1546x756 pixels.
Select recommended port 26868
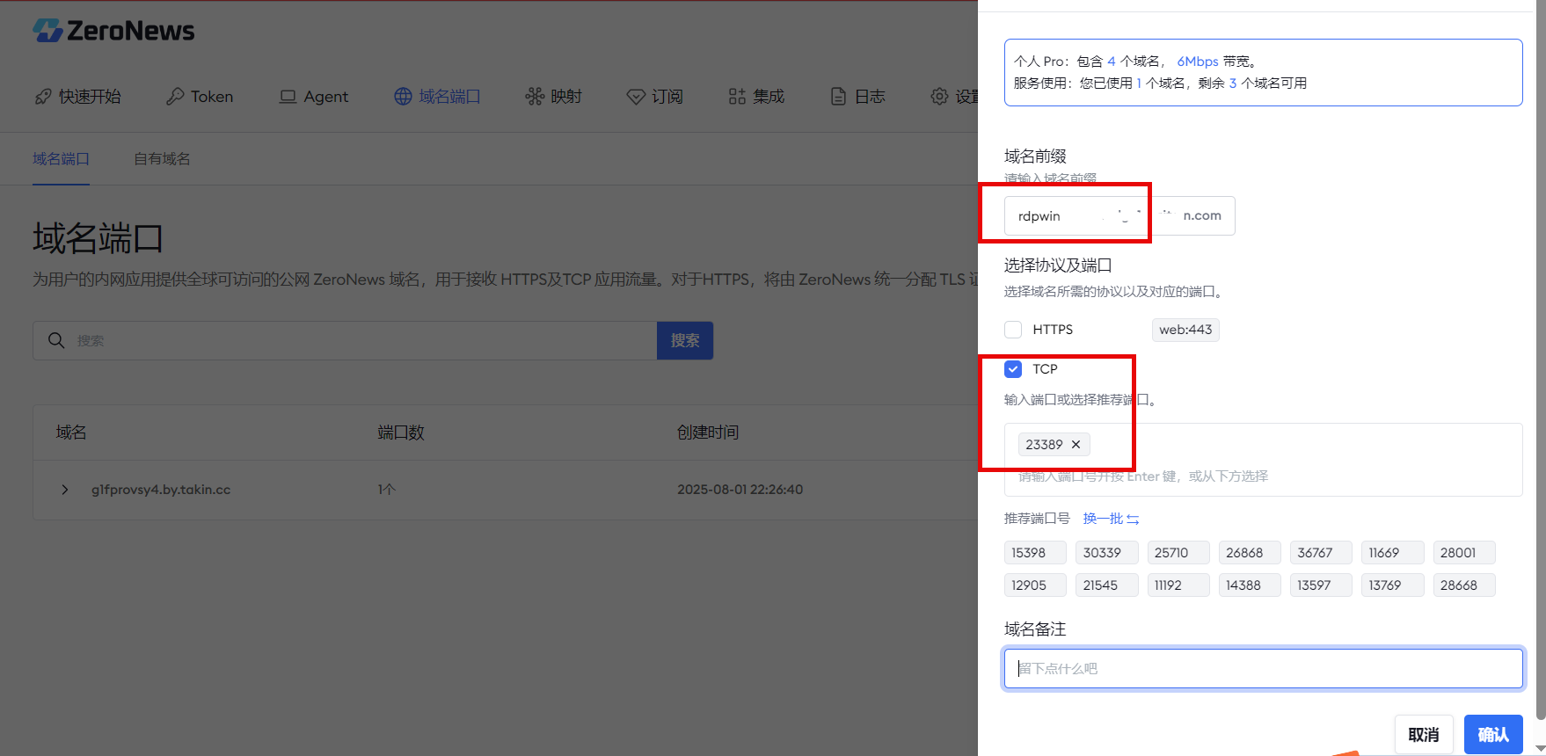pos(1250,553)
